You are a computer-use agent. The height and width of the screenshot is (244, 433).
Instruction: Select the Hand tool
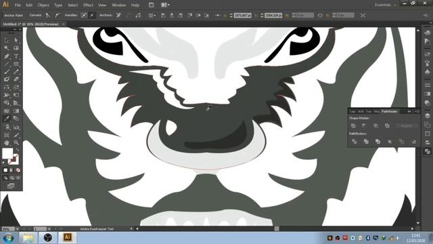[x=7, y=143]
